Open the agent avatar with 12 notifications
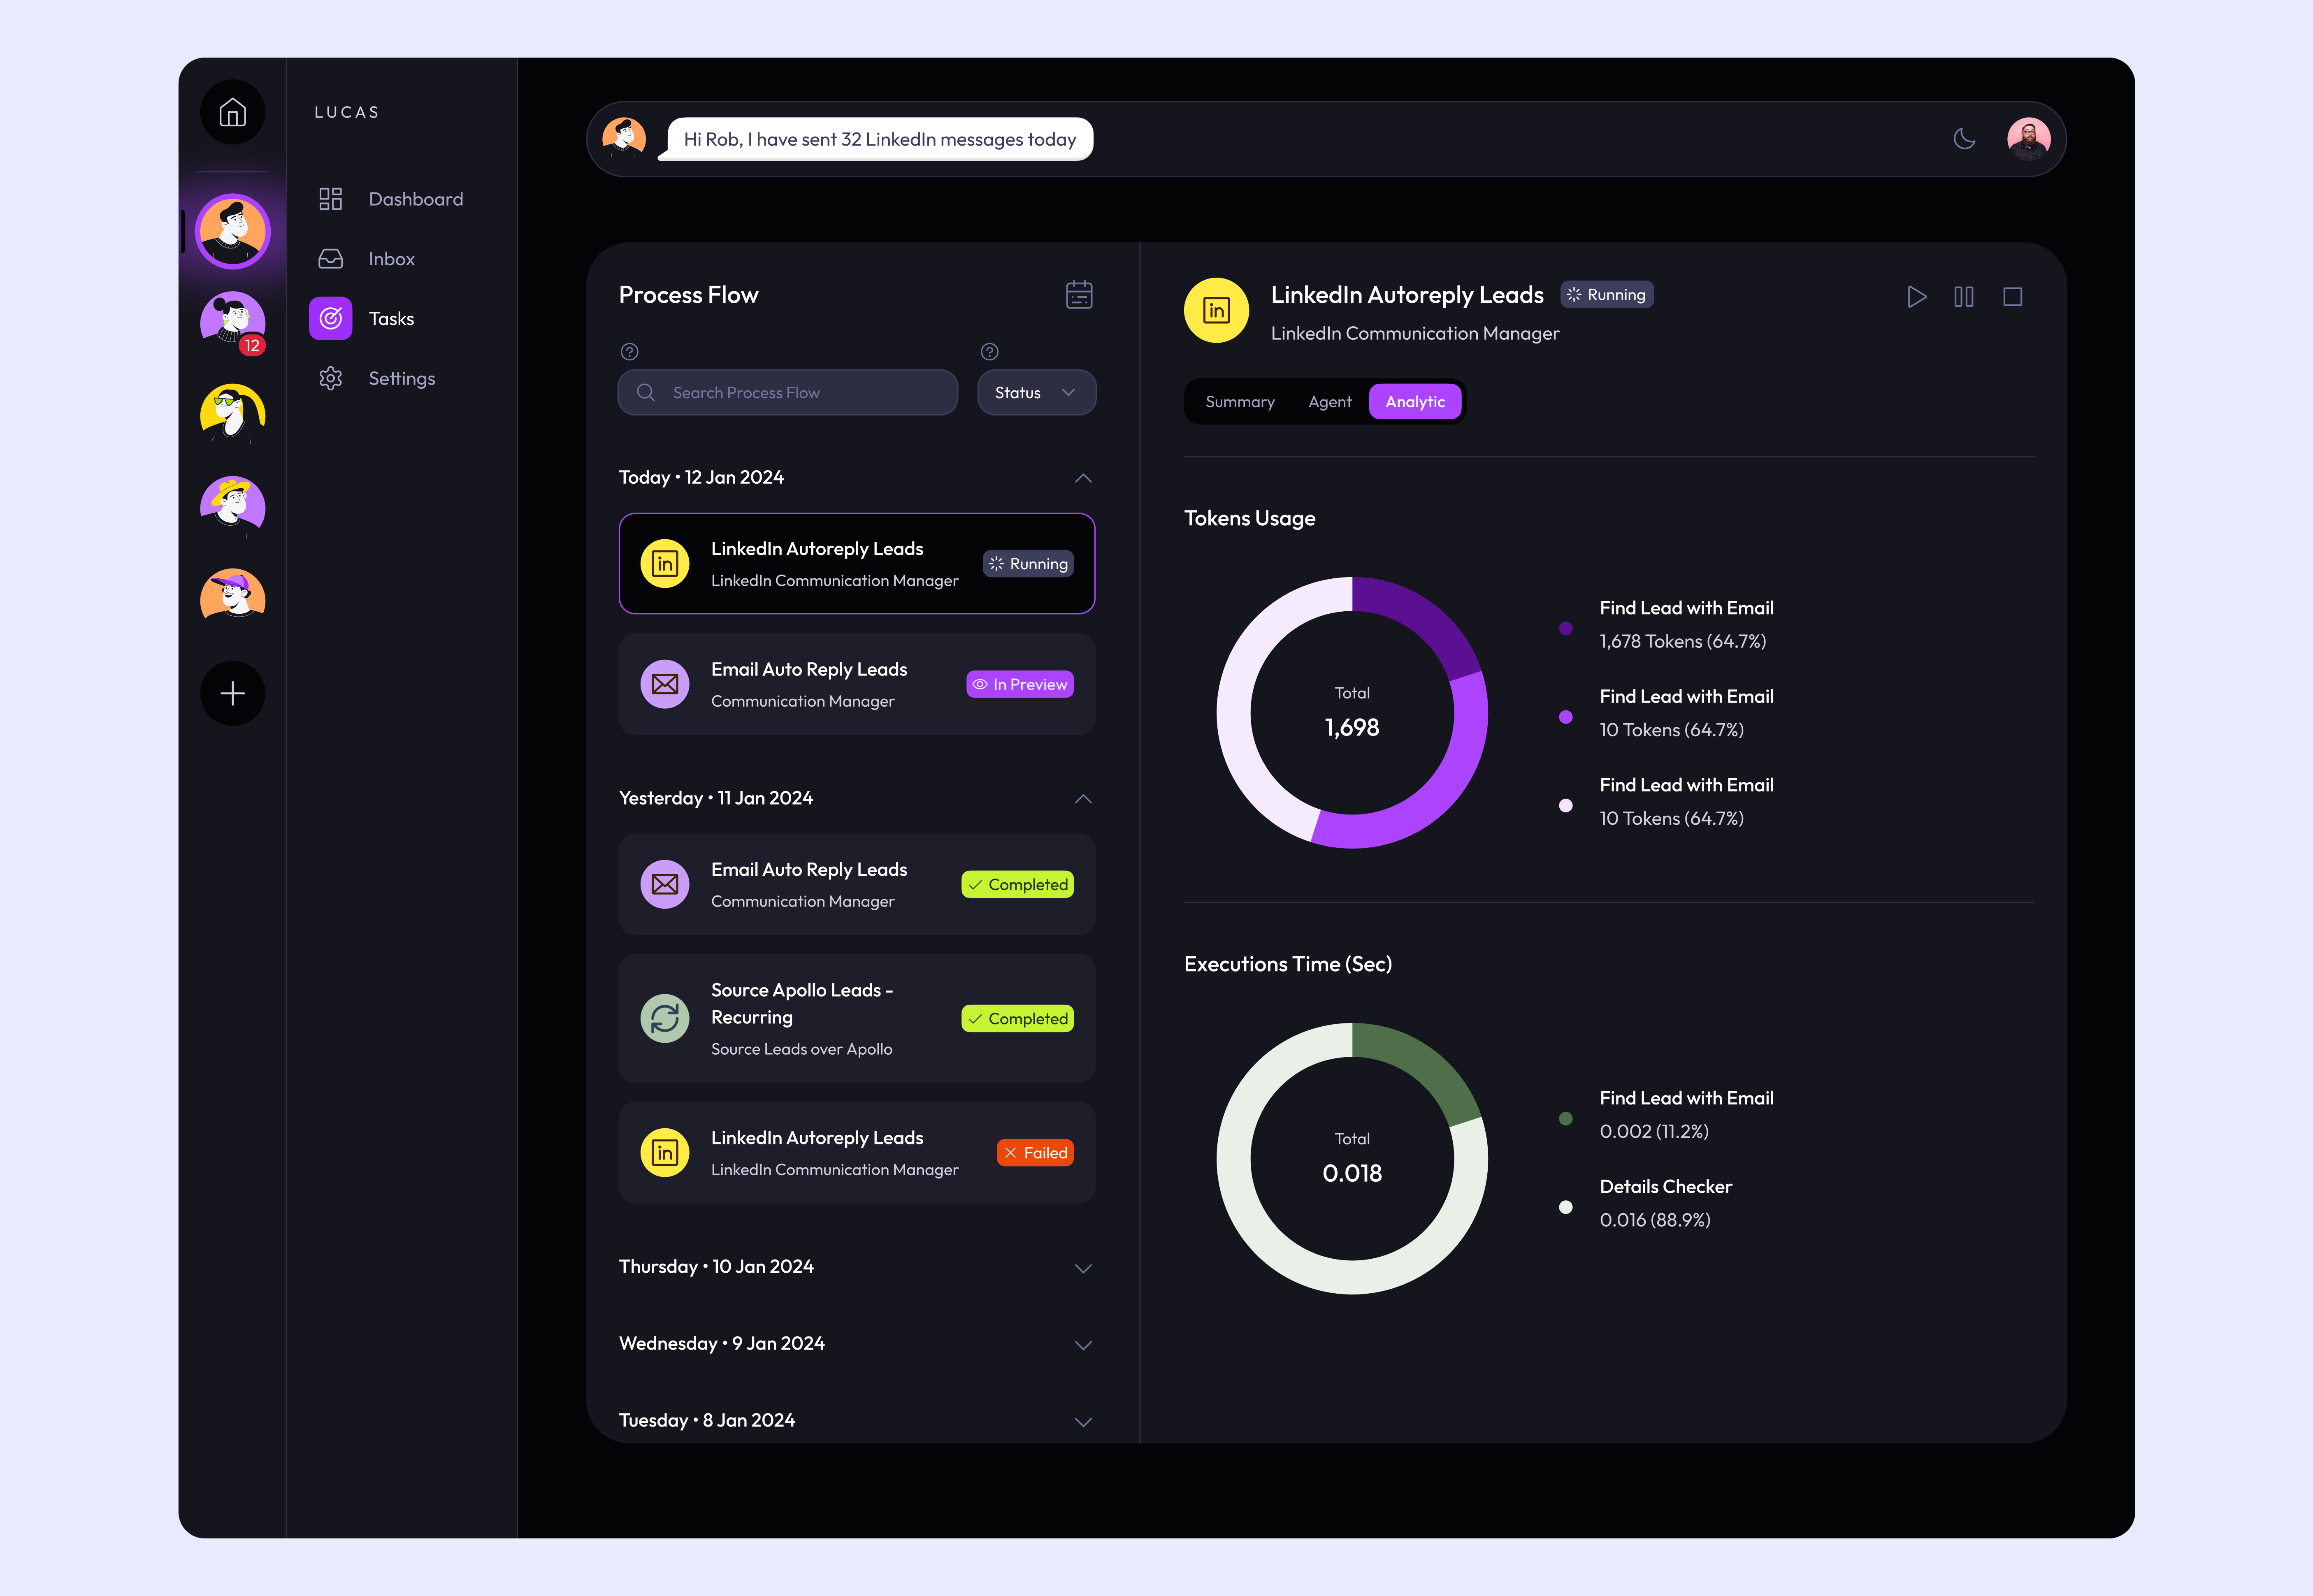This screenshot has width=2313, height=1596. coord(232,322)
